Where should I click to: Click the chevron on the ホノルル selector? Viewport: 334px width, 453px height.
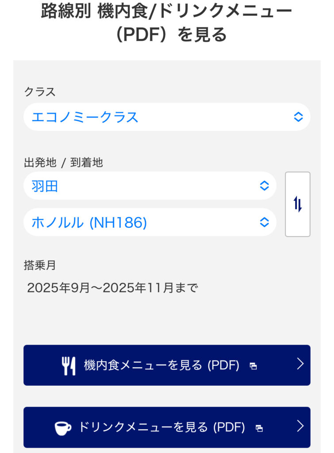click(264, 222)
